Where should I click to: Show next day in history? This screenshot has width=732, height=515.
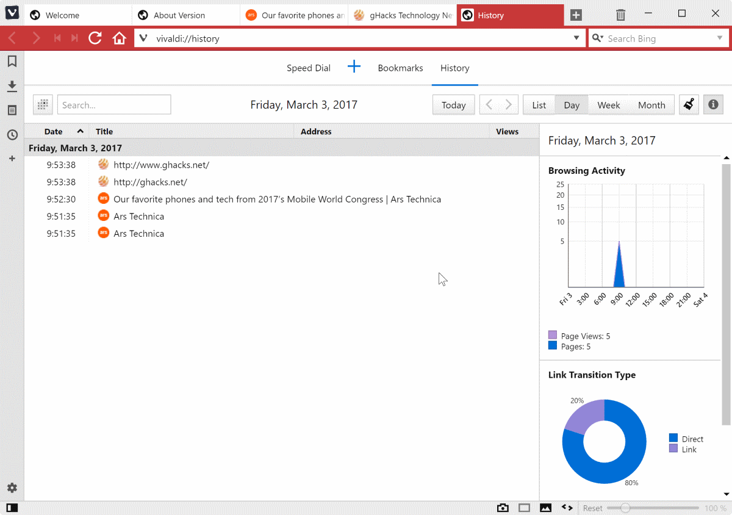[509, 105]
